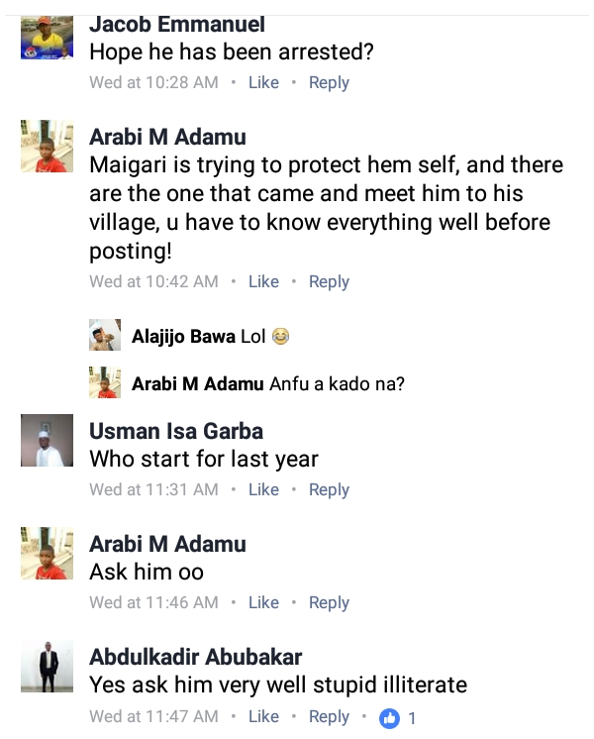594x739 pixels.
Task: Reply to the "Ask him oo" comment
Action: [329, 602]
